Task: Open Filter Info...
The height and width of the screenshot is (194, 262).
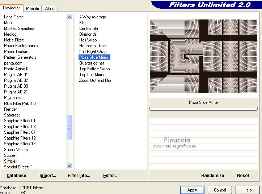Action: pyautogui.click(x=79, y=176)
